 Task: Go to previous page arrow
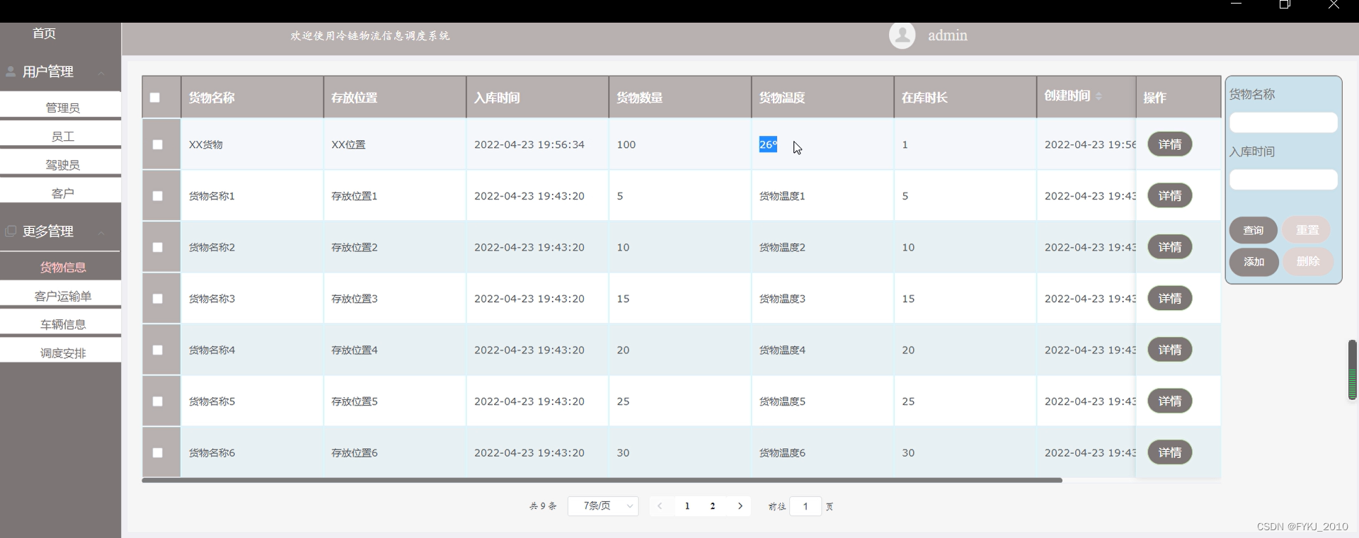(x=660, y=506)
